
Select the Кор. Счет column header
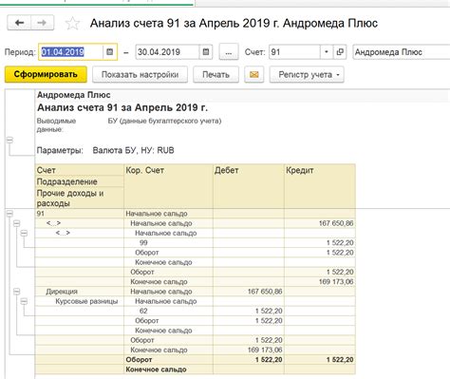[x=168, y=186]
